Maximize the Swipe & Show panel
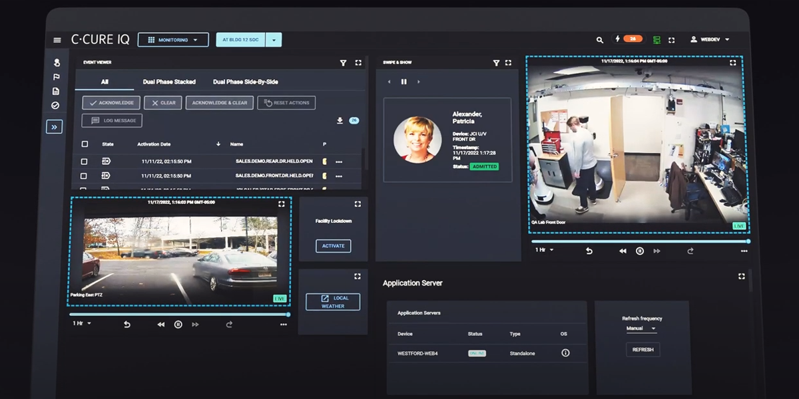The image size is (799, 399). (509, 63)
